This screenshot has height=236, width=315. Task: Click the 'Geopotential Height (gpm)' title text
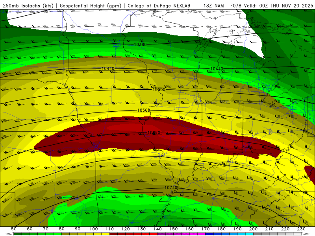click(x=91, y=6)
